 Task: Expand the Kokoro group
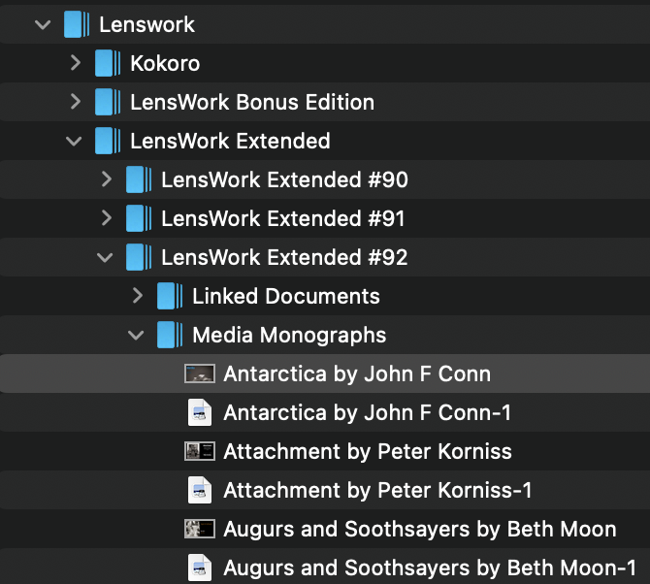point(76,63)
